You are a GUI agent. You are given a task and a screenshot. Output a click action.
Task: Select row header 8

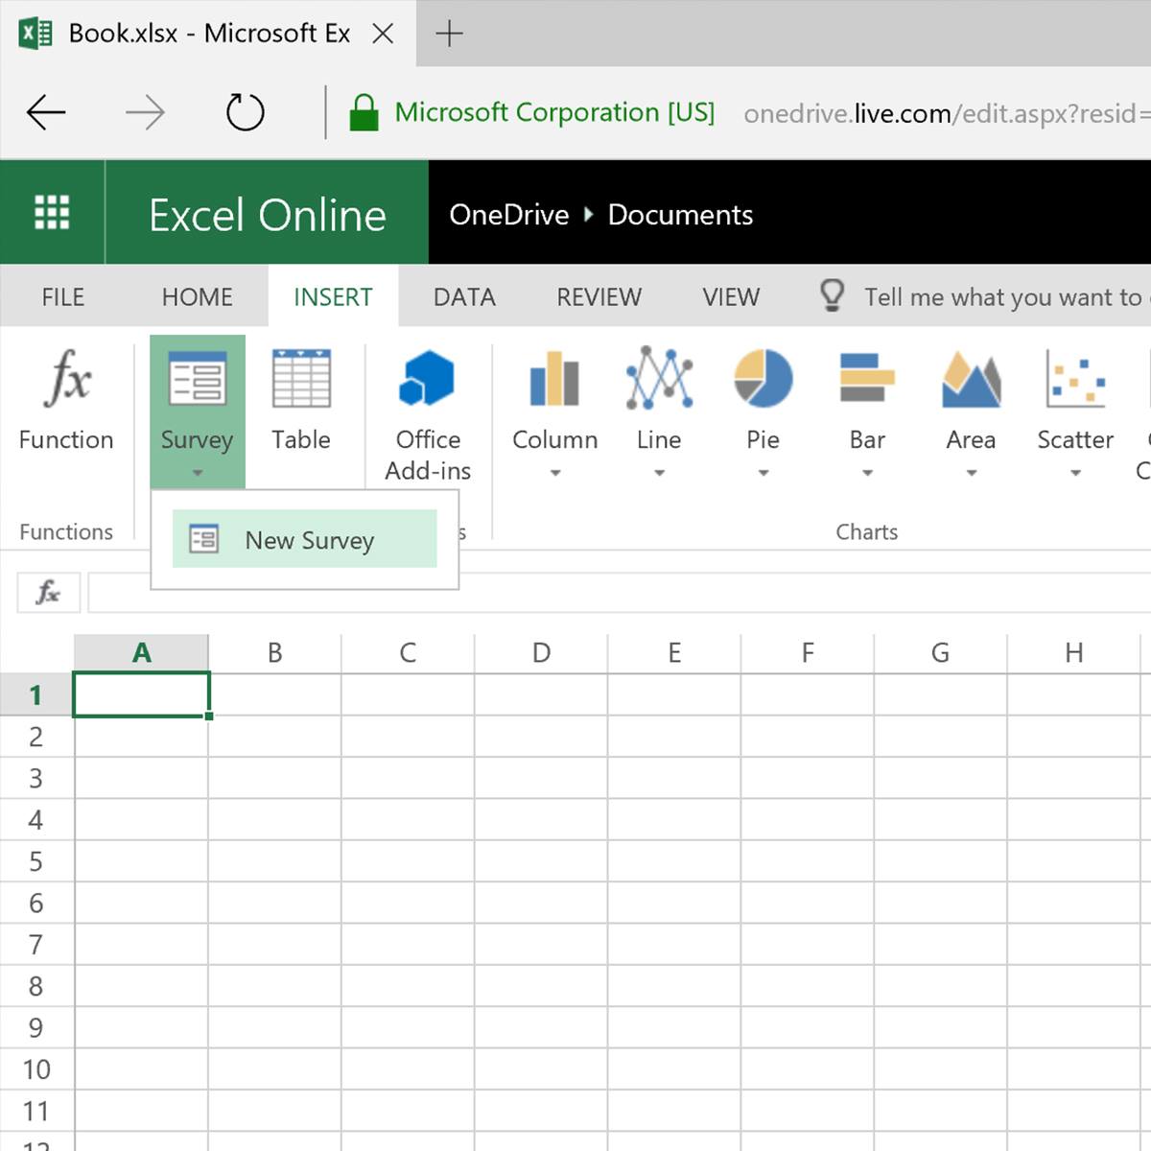[x=36, y=986]
